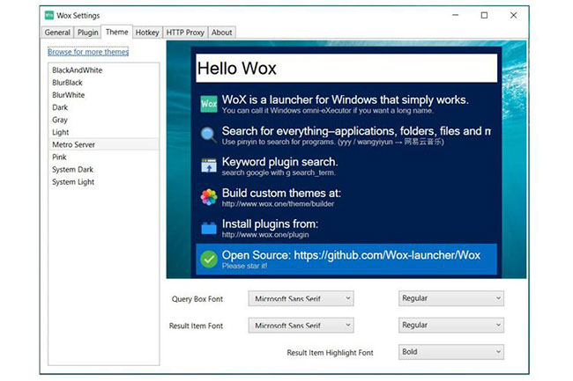Screen dimensions: 573x381
Task: Select the Gray theme
Action: (104, 120)
